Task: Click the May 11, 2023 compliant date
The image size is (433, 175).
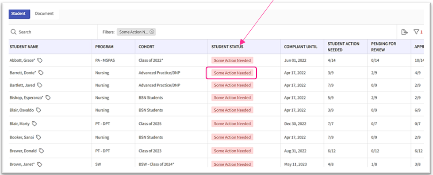Action: tap(295, 164)
